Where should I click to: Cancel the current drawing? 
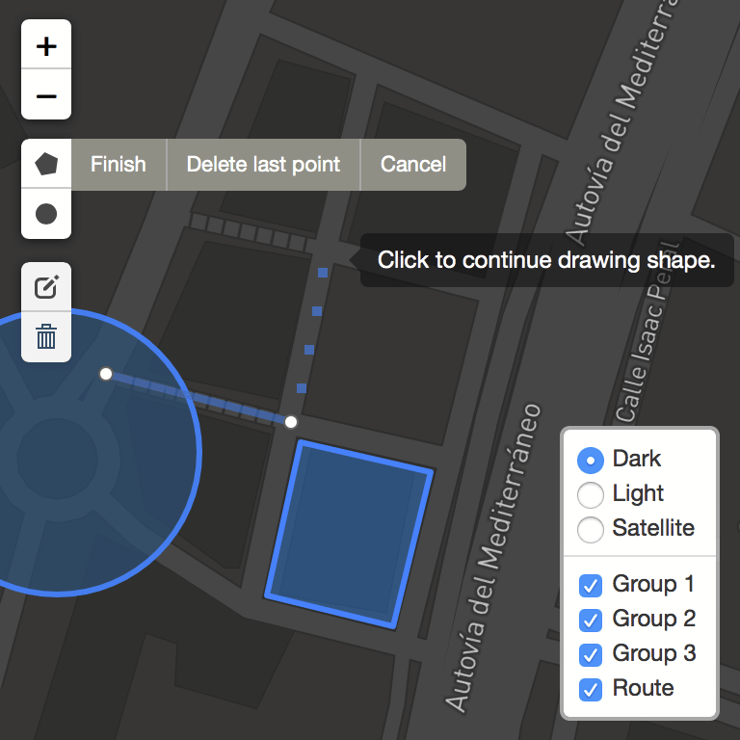click(x=413, y=165)
